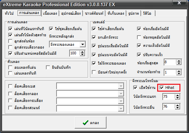Toggle ความเร็วอัตโนมัติ checkbox
The width and height of the screenshot is (189, 133).
(x=139, y=45)
